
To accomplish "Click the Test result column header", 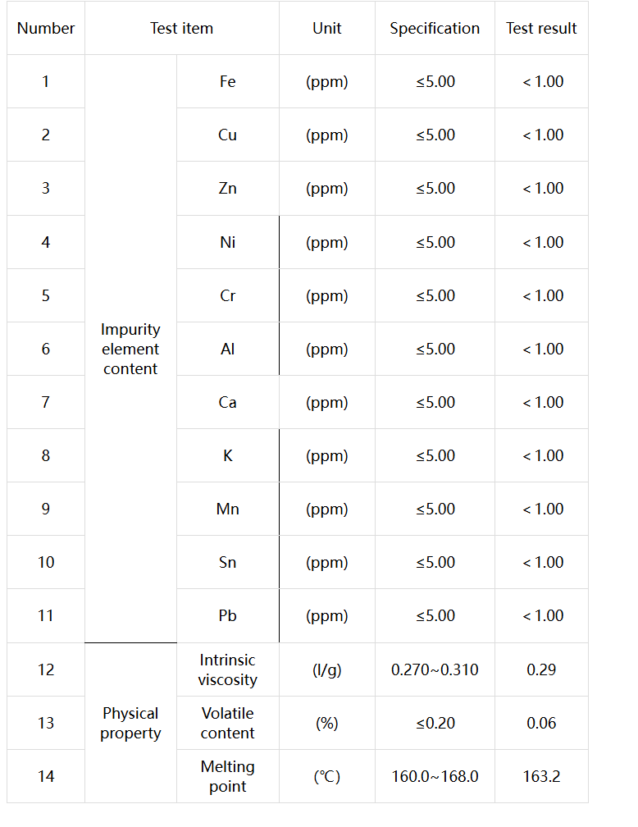I will tap(541, 29).
